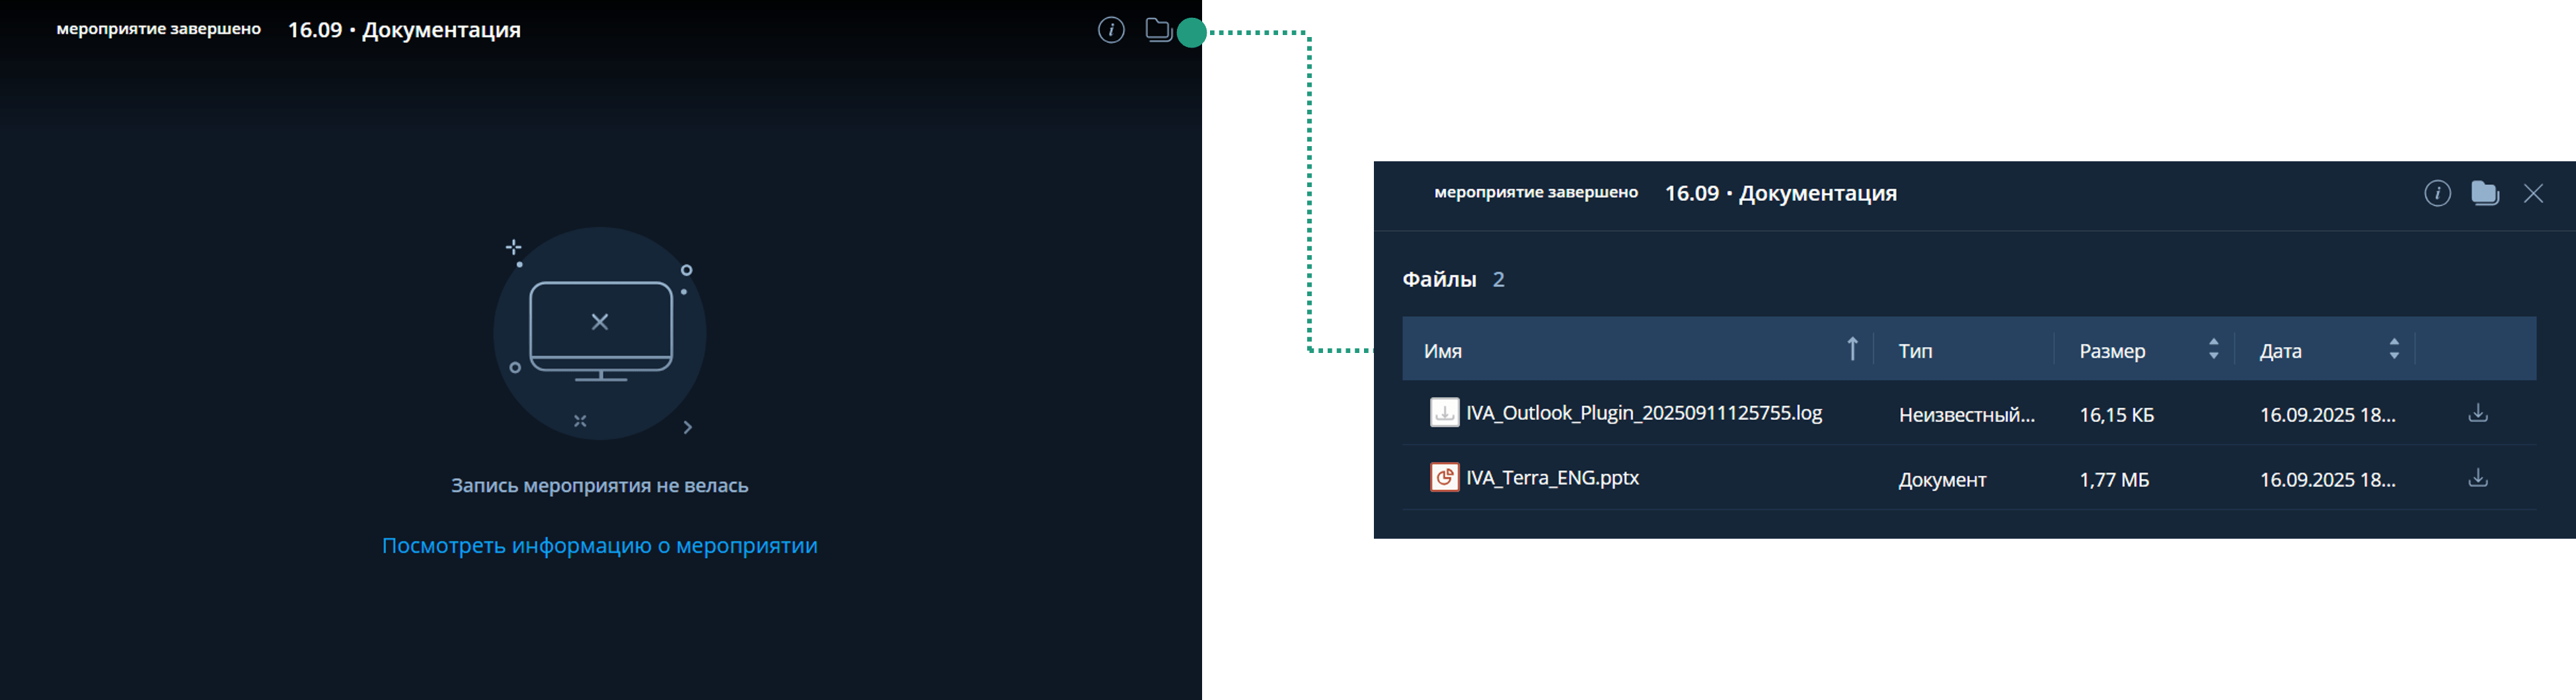Click the info icon in the files panel

pos(2437,193)
